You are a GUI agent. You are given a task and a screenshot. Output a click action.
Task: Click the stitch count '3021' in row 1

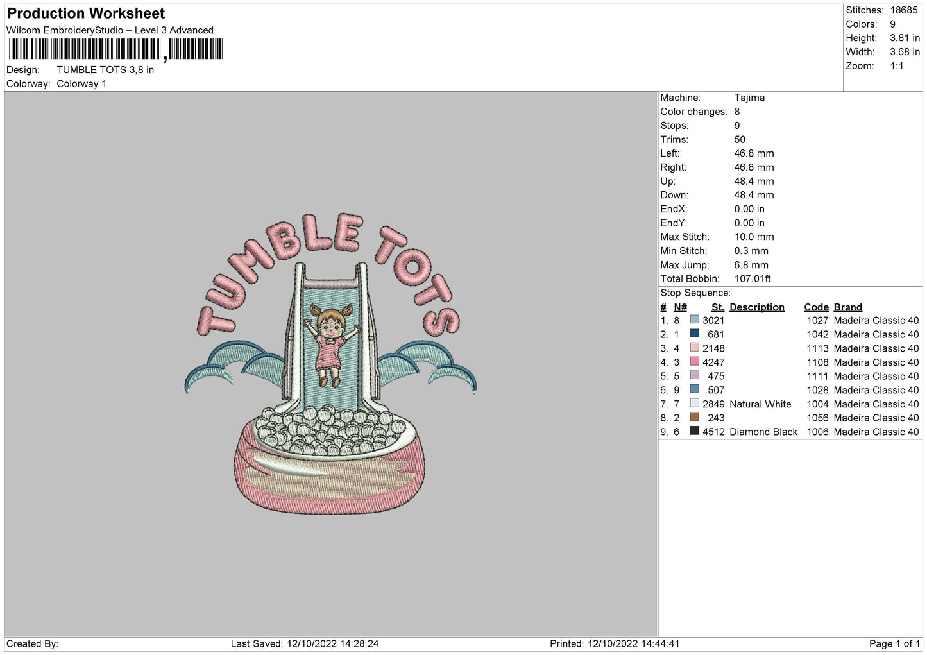click(713, 320)
